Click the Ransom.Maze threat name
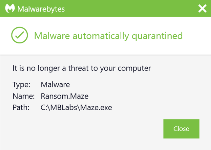 point(65,96)
